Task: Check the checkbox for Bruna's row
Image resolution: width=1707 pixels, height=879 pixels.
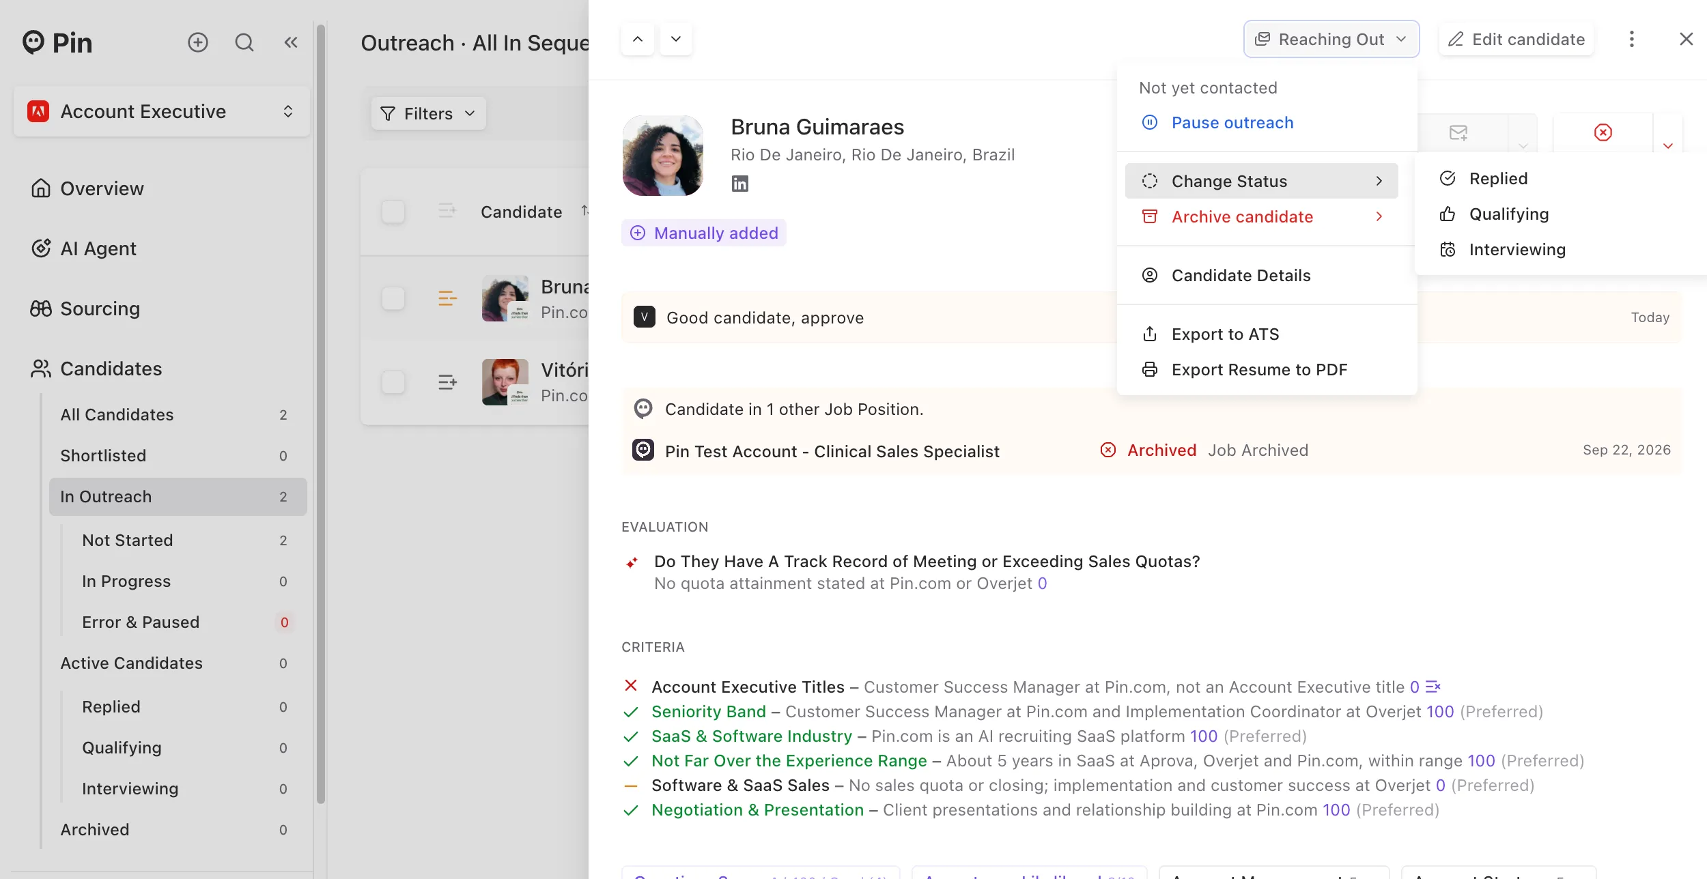Action: tap(393, 298)
